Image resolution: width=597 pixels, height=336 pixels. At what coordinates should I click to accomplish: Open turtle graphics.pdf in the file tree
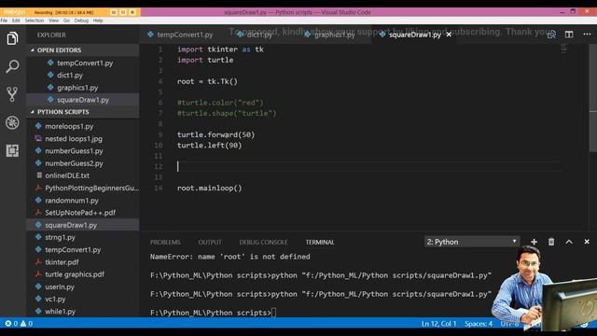[83, 274]
